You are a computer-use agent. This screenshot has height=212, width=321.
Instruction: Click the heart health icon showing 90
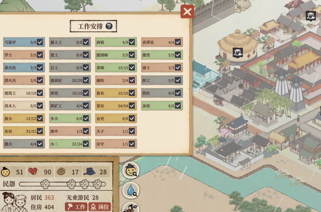pos(33,171)
